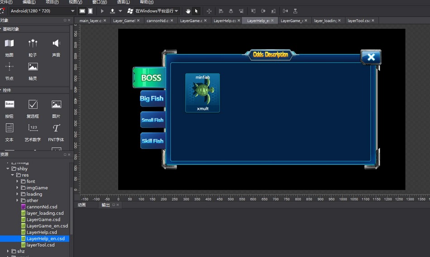Image resolution: width=430 pixels, height=257 pixels.
Task: Collapse the shby folder
Action: (8, 168)
